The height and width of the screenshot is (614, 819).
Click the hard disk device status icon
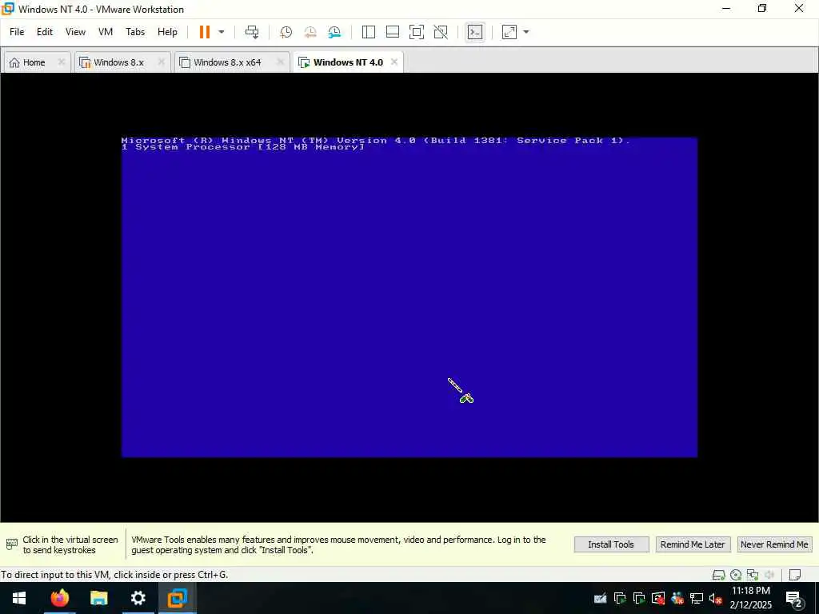[719, 575]
